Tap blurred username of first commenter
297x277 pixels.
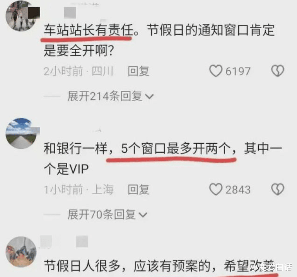click(x=70, y=13)
